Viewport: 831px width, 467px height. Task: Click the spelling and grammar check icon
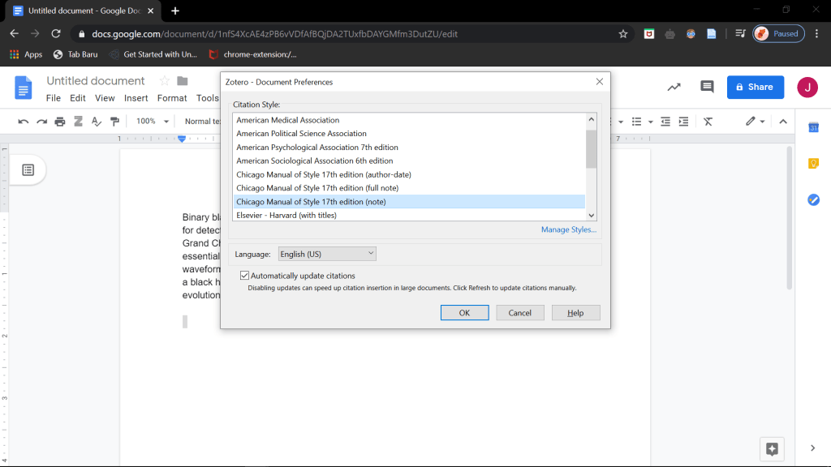pos(97,122)
